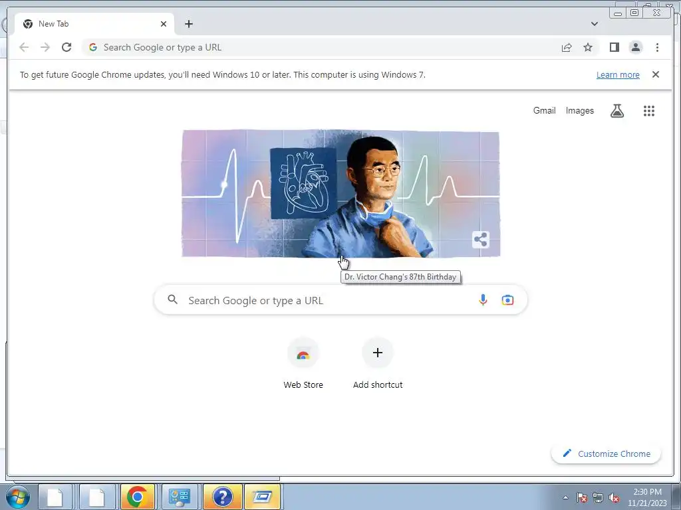Open the Windows Start menu
This screenshot has width=681, height=510.
click(x=17, y=497)
